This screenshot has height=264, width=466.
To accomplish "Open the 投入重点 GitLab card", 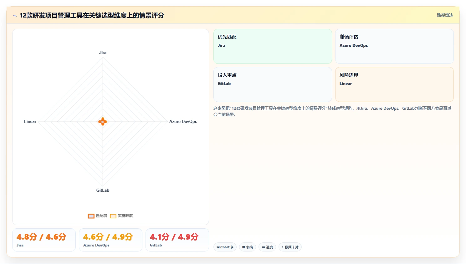I will click(273, 84).
